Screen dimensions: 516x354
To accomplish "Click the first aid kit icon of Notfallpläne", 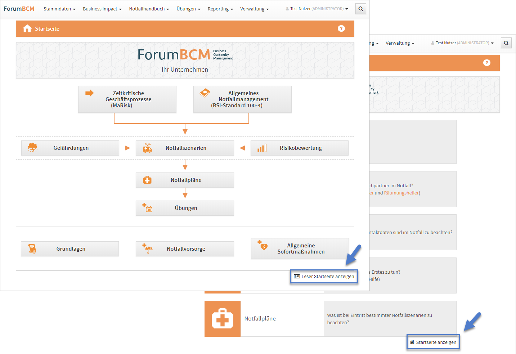I will pos(147,180).
